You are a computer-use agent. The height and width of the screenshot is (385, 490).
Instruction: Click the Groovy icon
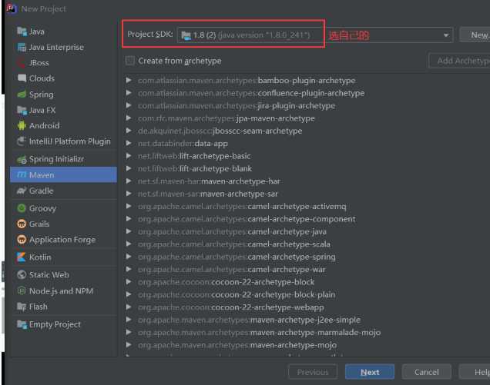(22, 208)
